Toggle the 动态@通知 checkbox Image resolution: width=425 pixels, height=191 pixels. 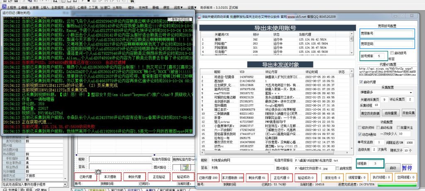point(359,134)
